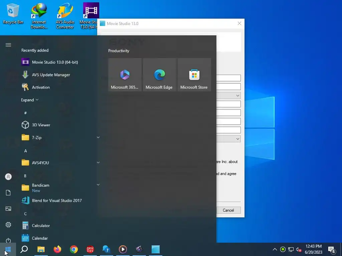Open Recycle Bin desktop icon
This screenshot has height=256, width=342.
[x=13, y=14]
